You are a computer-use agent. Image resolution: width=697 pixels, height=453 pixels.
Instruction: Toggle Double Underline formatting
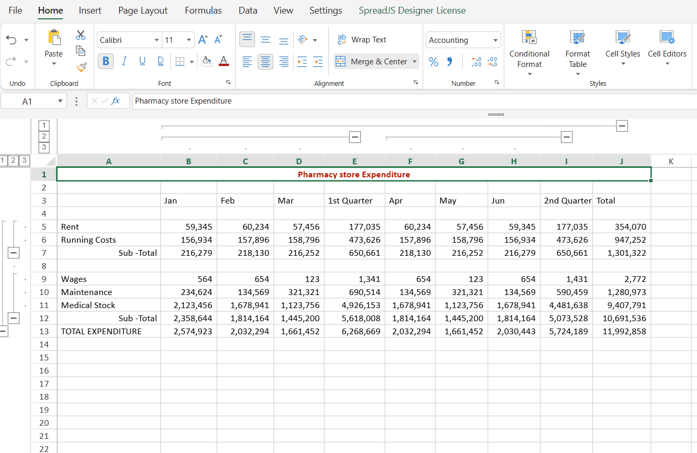pos(160,62)
